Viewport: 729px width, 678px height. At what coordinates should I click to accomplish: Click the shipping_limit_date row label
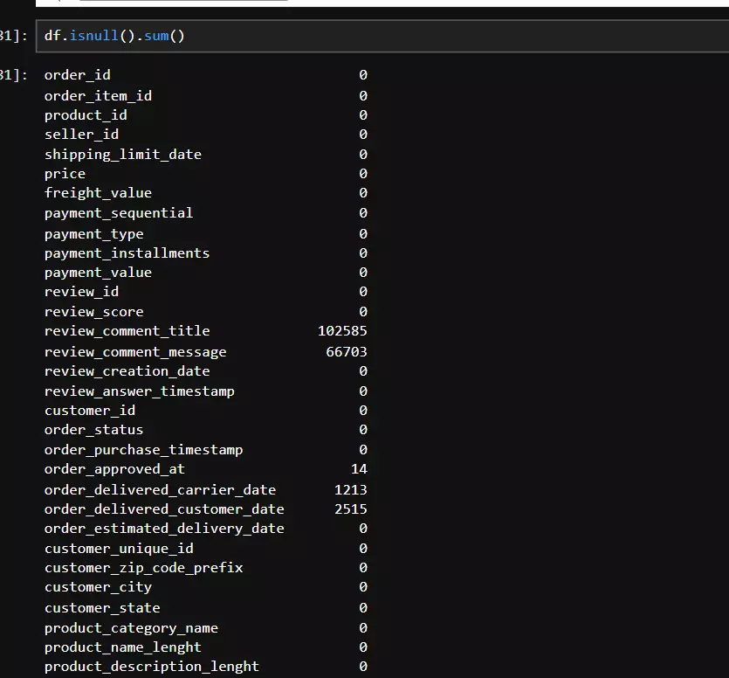click(x=123, y=155)
